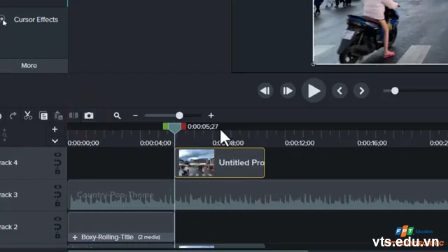Redo the last action
448x252 pixels.
point(13,115)
